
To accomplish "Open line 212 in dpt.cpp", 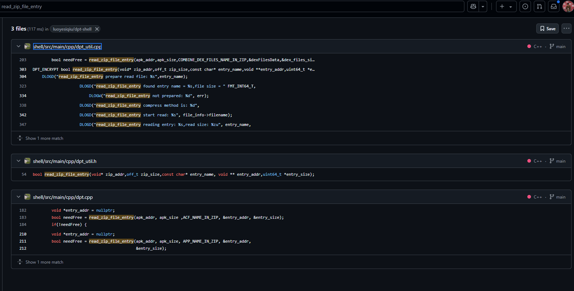I will pyautogui.click(x=23, y=248).
